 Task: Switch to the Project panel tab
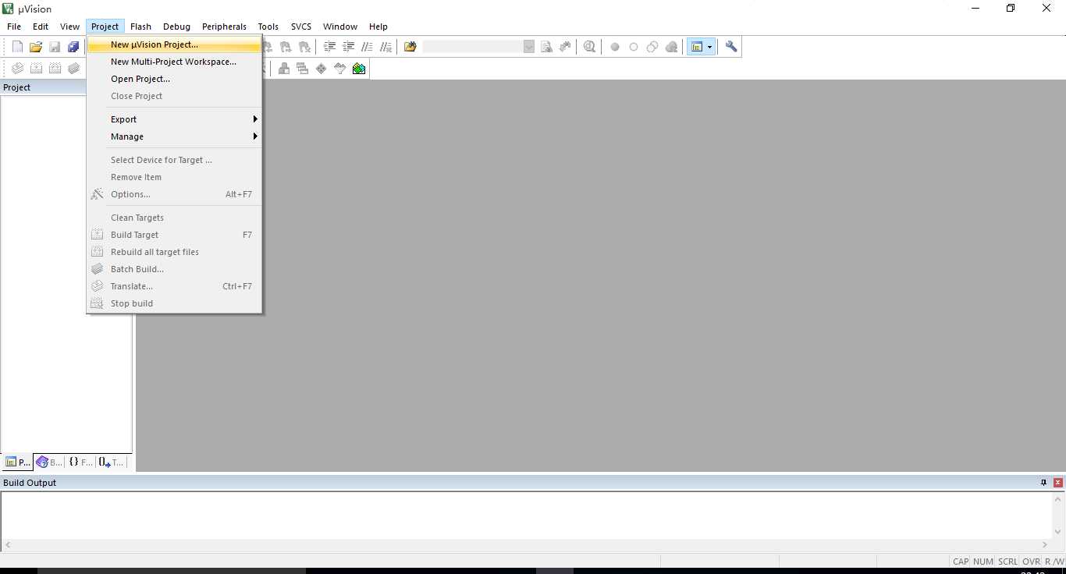point(17,462)
